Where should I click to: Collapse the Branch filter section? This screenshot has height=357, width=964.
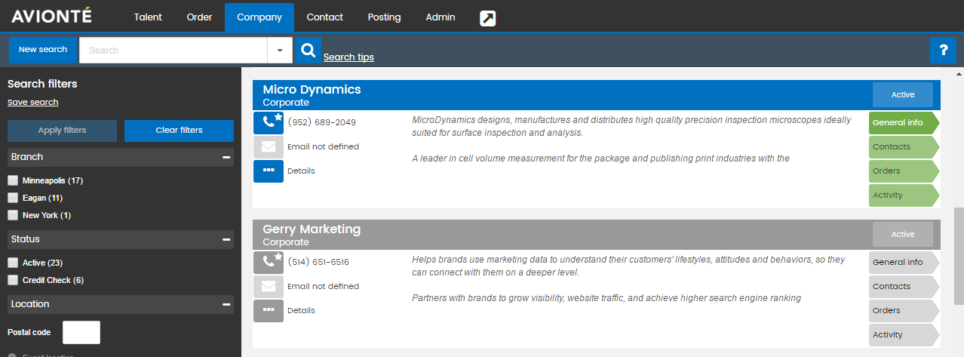pos(226,157)
